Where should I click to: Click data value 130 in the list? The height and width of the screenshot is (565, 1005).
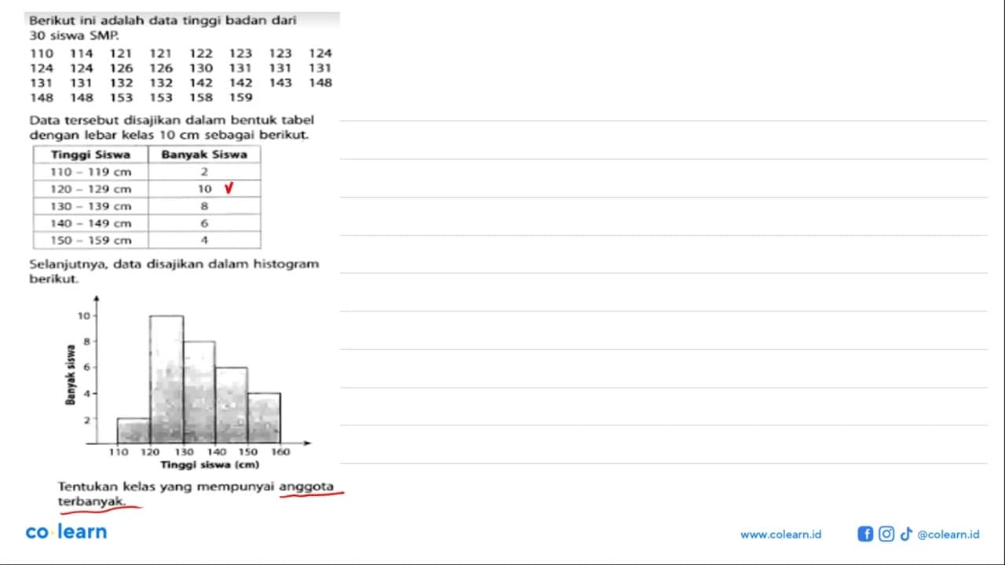click(201, 68)
